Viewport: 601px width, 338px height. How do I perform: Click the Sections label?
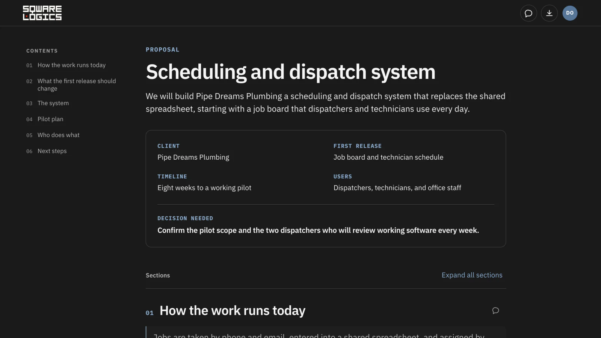(158, 275)
